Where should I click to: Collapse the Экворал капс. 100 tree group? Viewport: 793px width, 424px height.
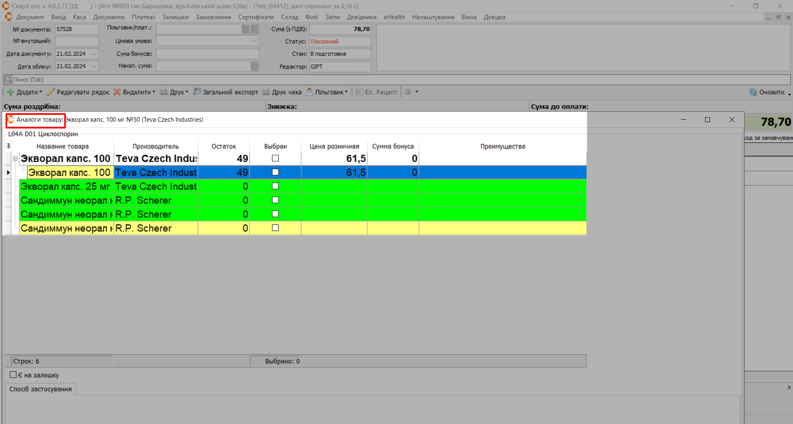coord(15,158)
